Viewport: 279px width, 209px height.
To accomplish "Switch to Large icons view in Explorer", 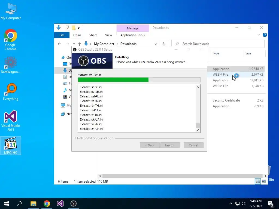I will pos(264,181).
